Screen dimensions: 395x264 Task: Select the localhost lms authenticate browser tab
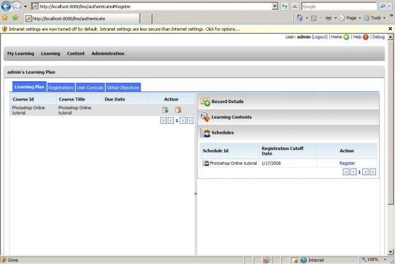tap(82, 19)
